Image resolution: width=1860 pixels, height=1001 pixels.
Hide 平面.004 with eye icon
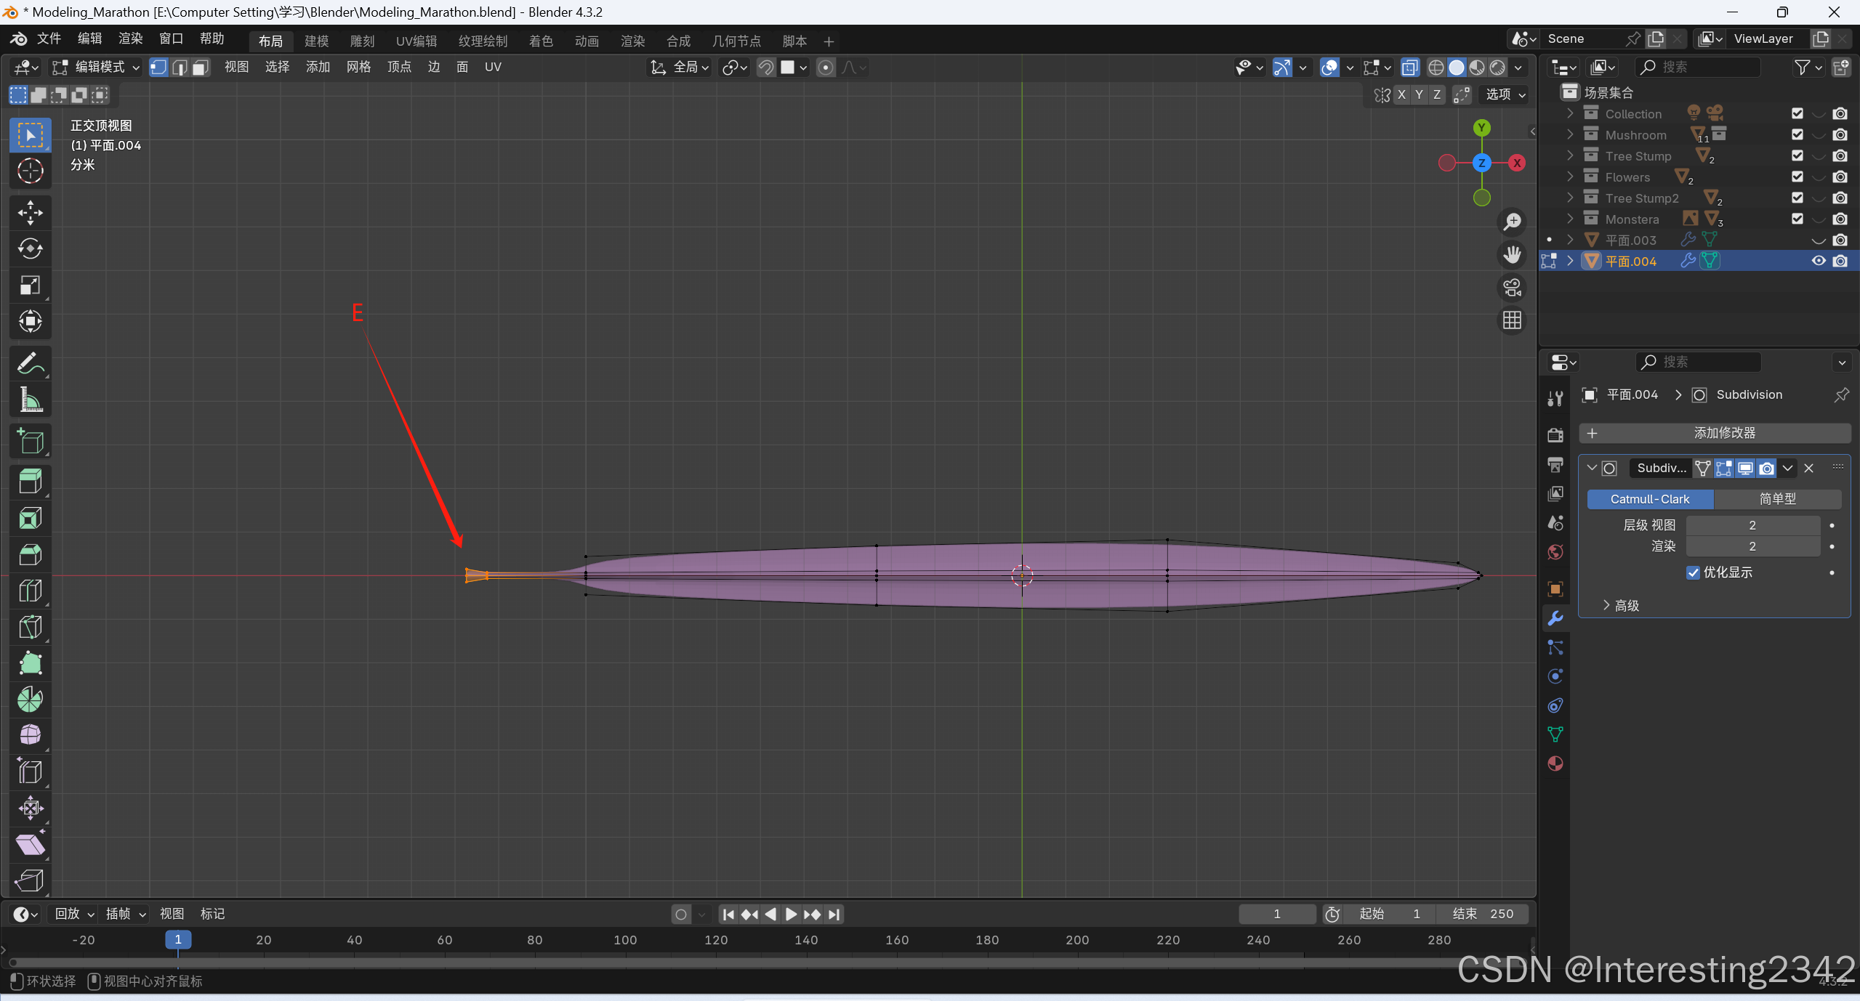tap(1818, 261)
